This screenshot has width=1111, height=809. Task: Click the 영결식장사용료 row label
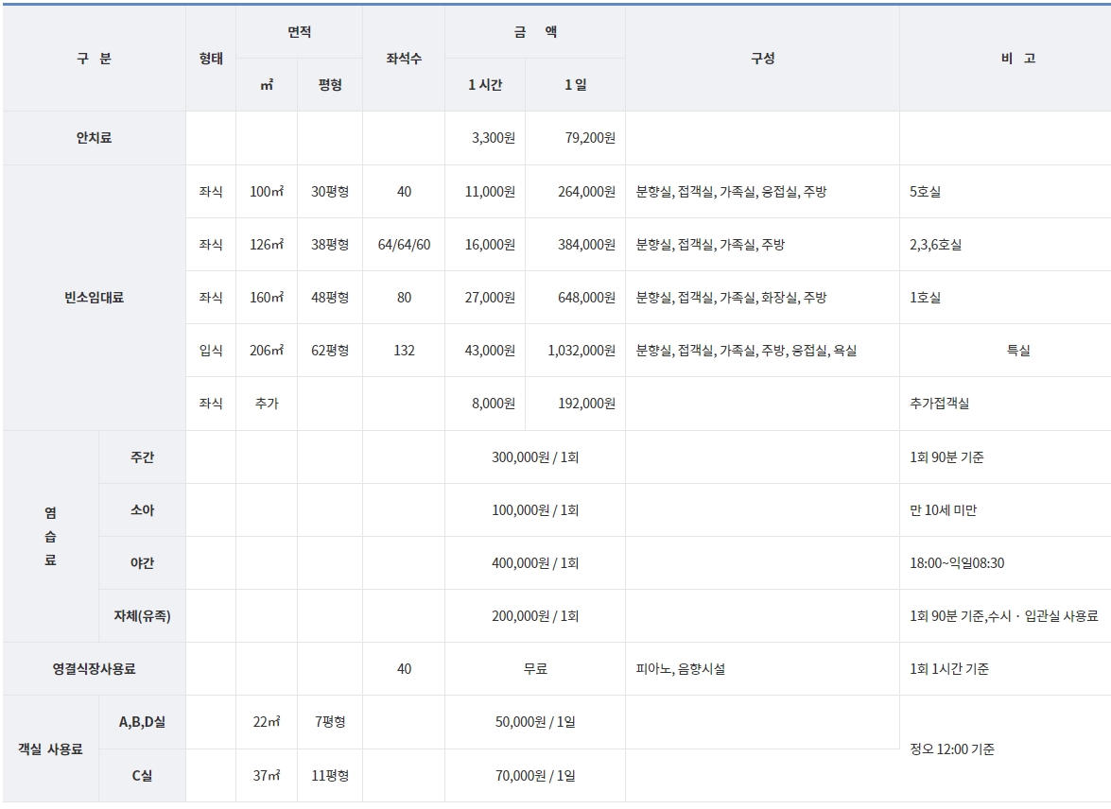pyautogui.click(x=94, y=669)
